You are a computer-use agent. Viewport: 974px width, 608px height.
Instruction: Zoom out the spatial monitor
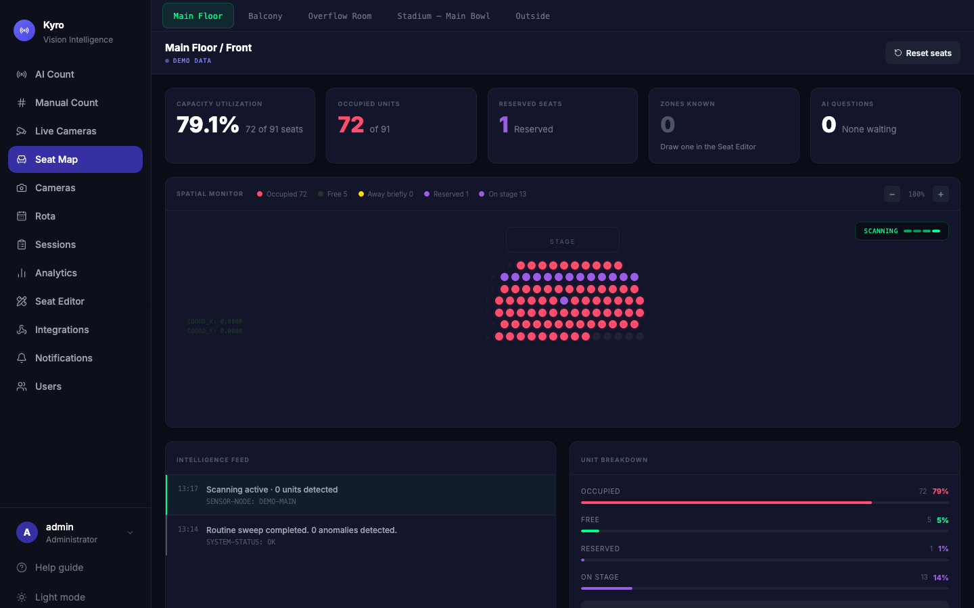892,194
